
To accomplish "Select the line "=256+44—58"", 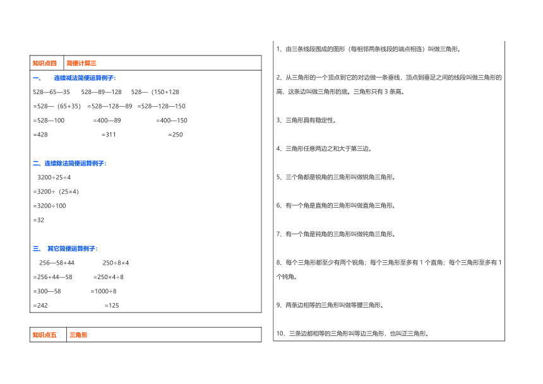I will pos(52,277).
